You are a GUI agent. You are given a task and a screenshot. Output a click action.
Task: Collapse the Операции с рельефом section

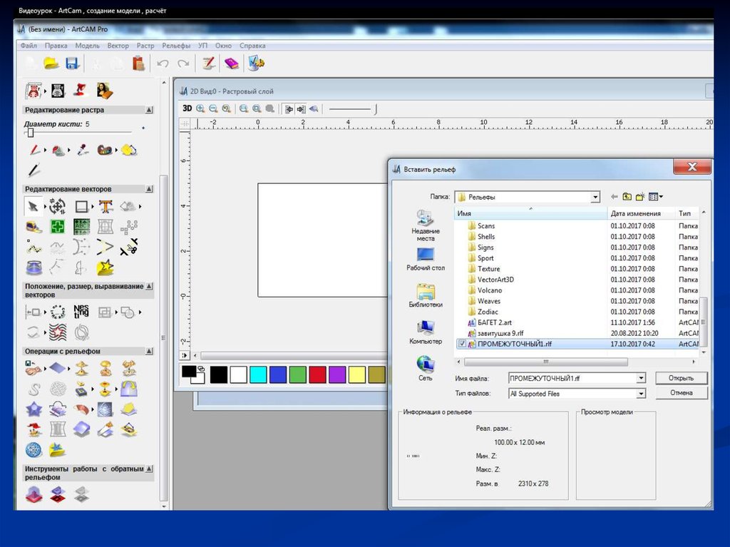tap(148, 352)
